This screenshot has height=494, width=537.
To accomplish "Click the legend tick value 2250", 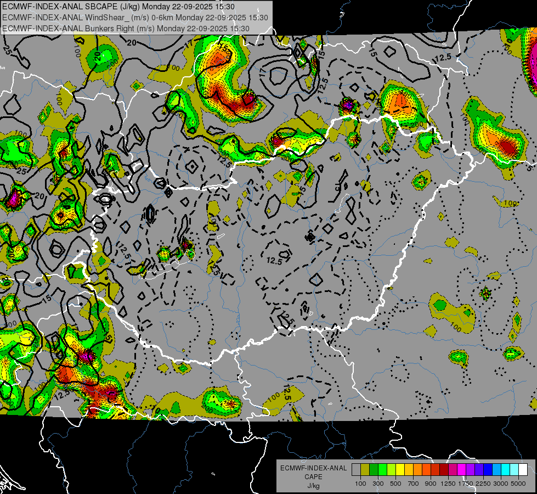I will pyautogui.click(x=484, y=484).
